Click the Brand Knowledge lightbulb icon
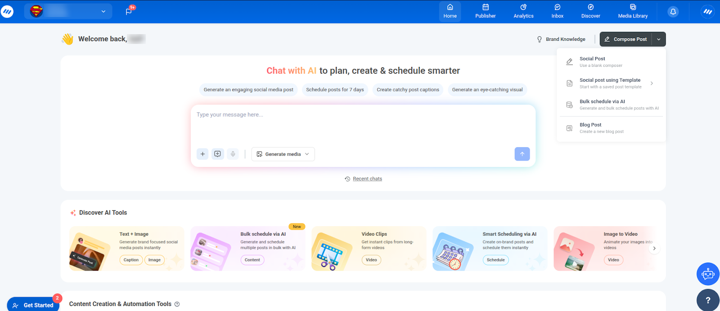The image size is (720, 311). 540,39
